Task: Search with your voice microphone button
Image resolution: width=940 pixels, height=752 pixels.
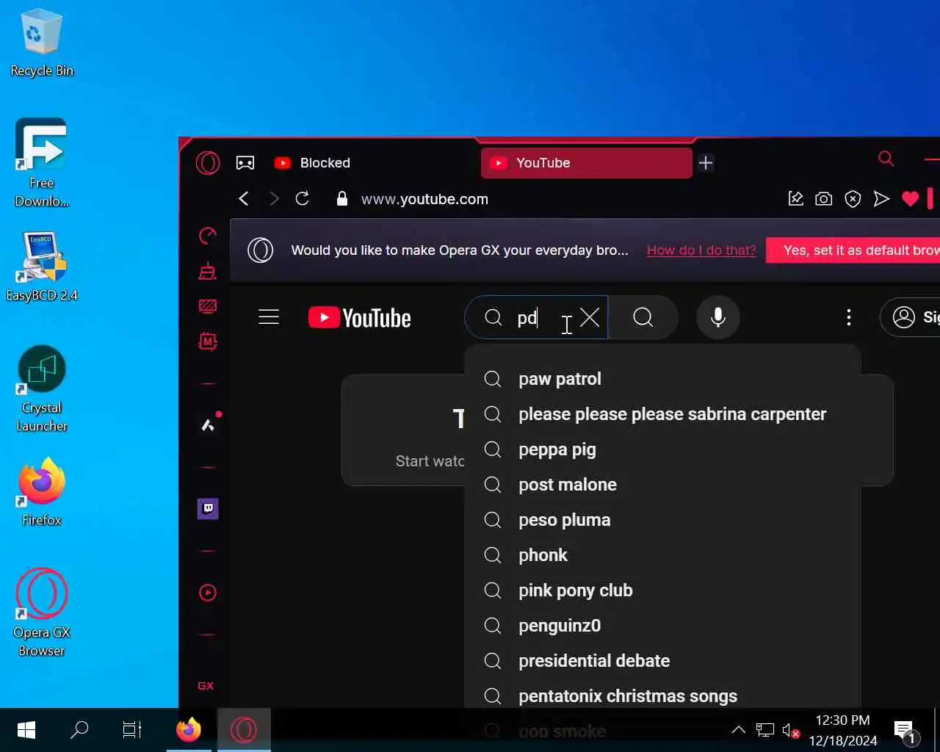Action: (718, 317)
